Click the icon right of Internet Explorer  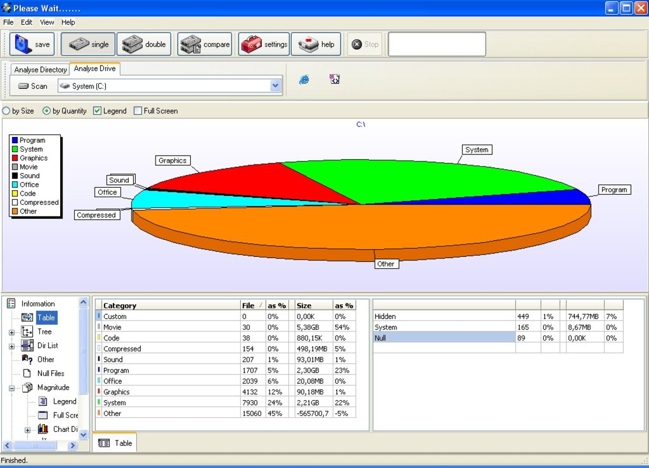[334, 79]
